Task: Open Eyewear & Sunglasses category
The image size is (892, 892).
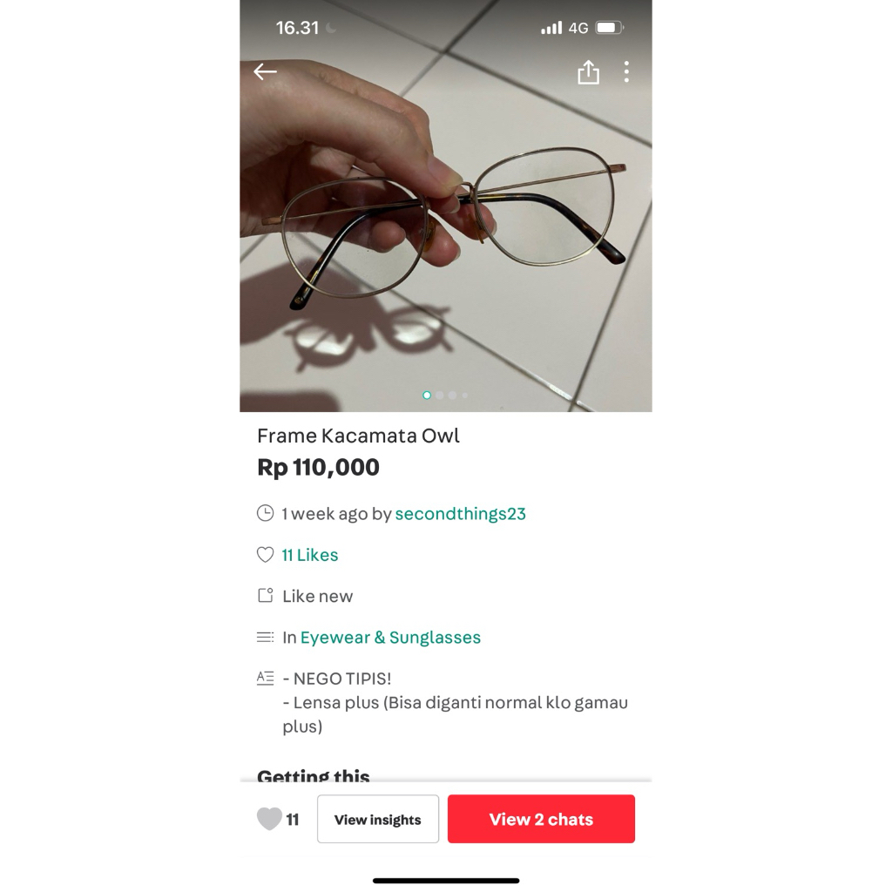Action: click(x=390, y=637)
